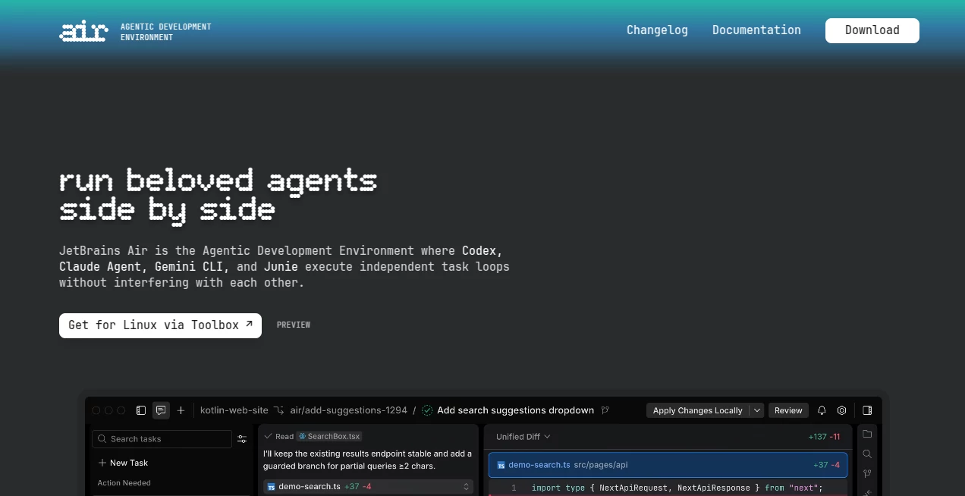Click Add search suggestions dropdown title
965x496 pixels.
coord(516,410)
